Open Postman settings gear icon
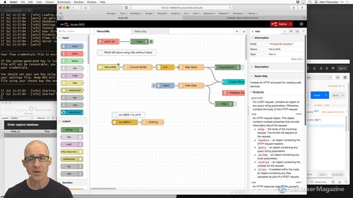 [345, 78]
